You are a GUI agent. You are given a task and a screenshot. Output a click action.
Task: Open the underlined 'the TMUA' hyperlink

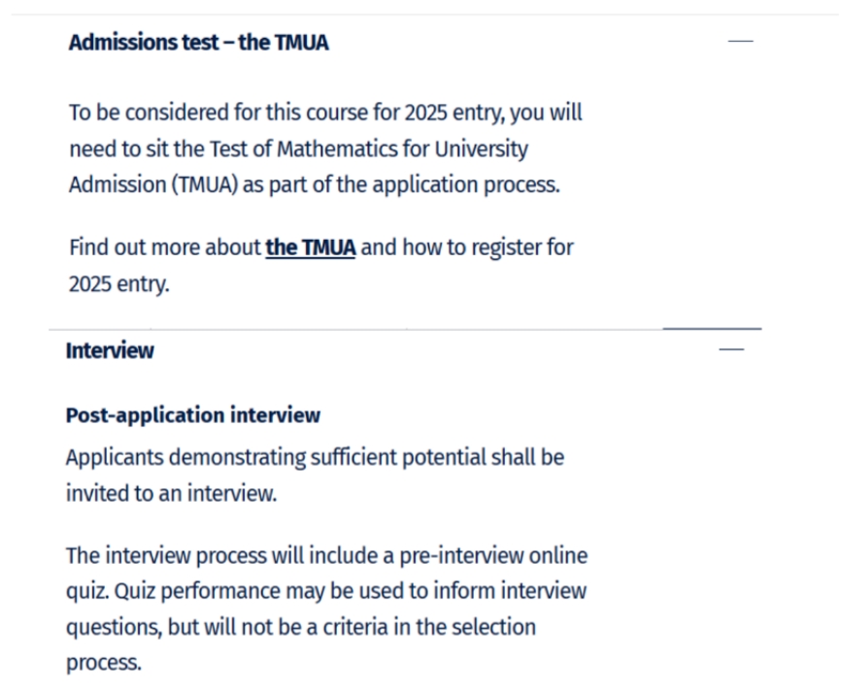click(311, 247)
